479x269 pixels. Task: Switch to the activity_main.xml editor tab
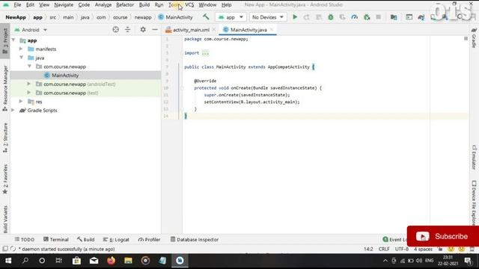click(x=191, y=30)
